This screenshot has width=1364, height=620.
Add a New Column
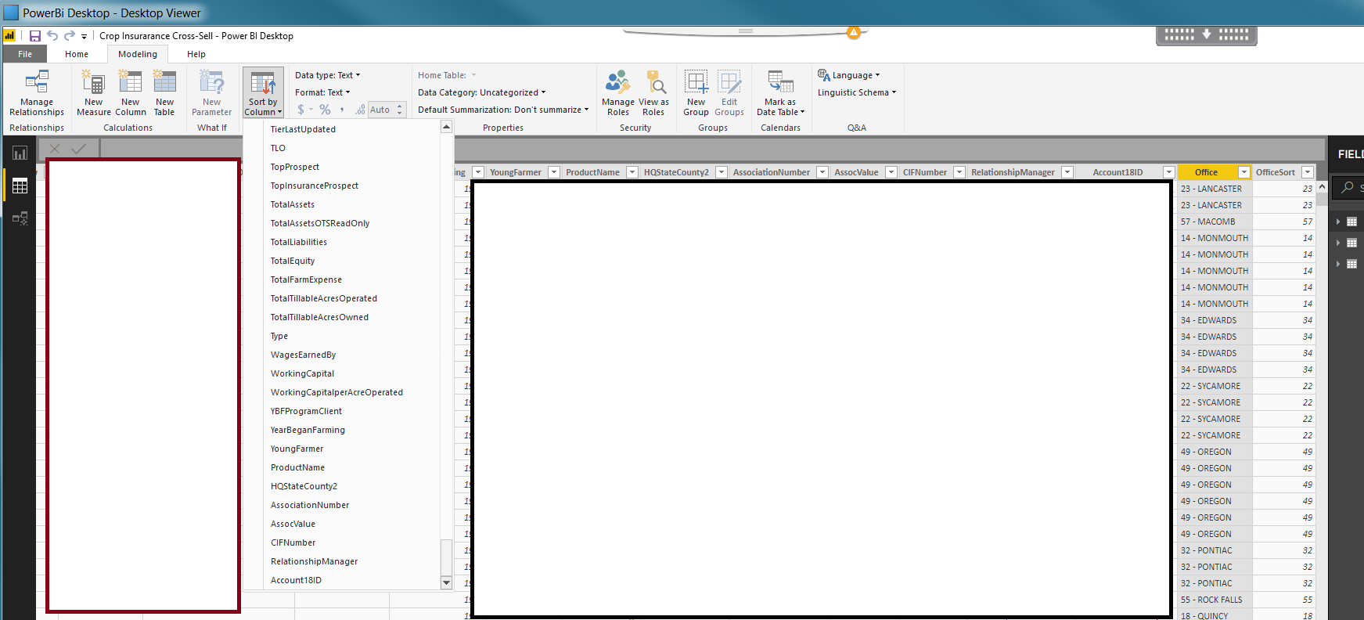[x=131, y=93]
